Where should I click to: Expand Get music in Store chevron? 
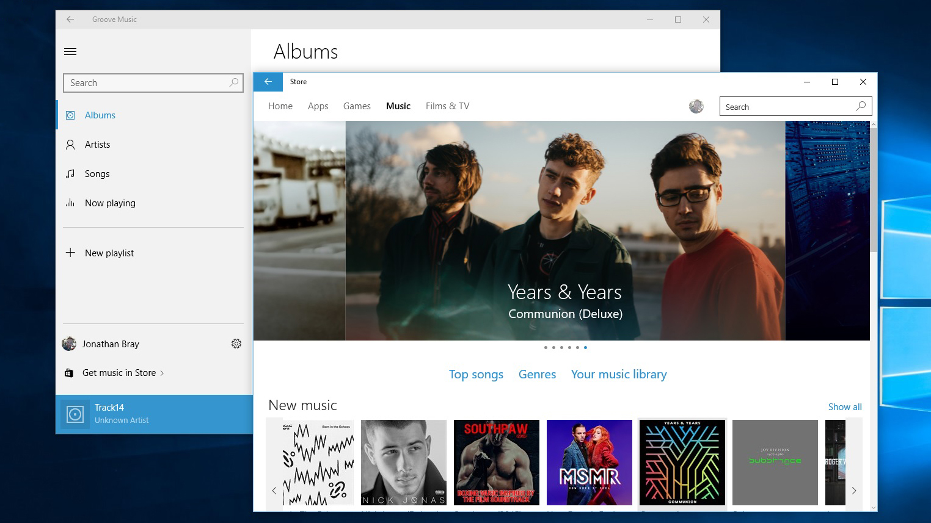click(x=161, y=372)
